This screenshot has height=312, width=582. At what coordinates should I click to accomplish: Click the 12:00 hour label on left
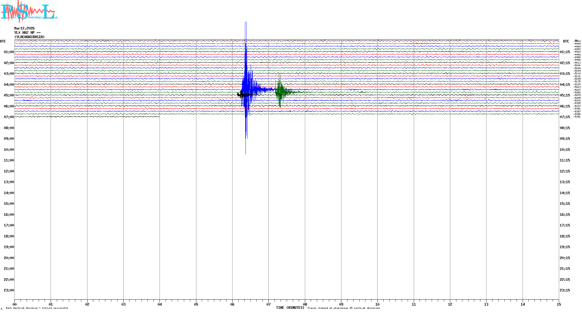click(x=9, y=171)
